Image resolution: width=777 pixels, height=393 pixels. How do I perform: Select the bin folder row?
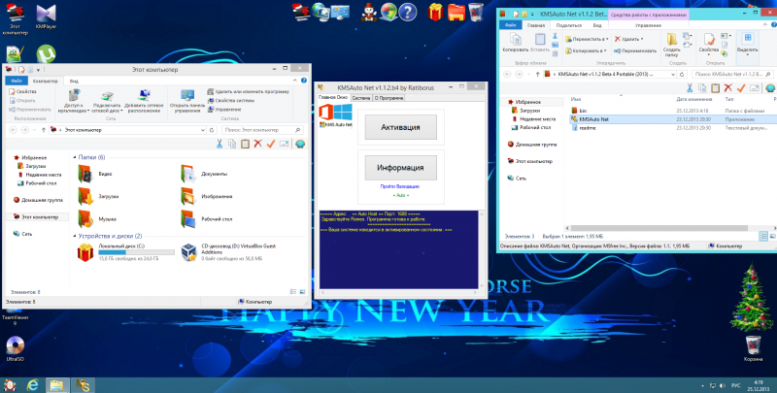pos(673,111)
